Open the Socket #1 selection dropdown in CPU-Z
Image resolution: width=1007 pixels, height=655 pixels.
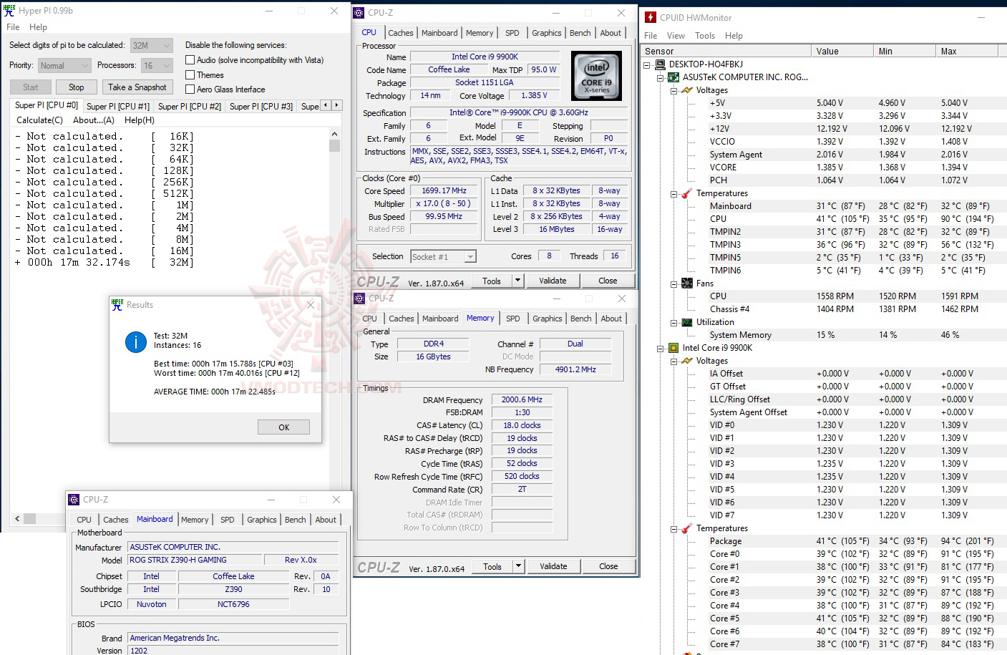pos(469,256)
